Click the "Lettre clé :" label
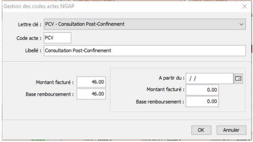This screenshot has height=142, width=253. tap(30, 25)
